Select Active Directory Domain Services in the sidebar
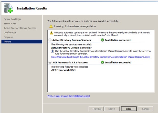The image size is (158, 113). click(20, 28)
